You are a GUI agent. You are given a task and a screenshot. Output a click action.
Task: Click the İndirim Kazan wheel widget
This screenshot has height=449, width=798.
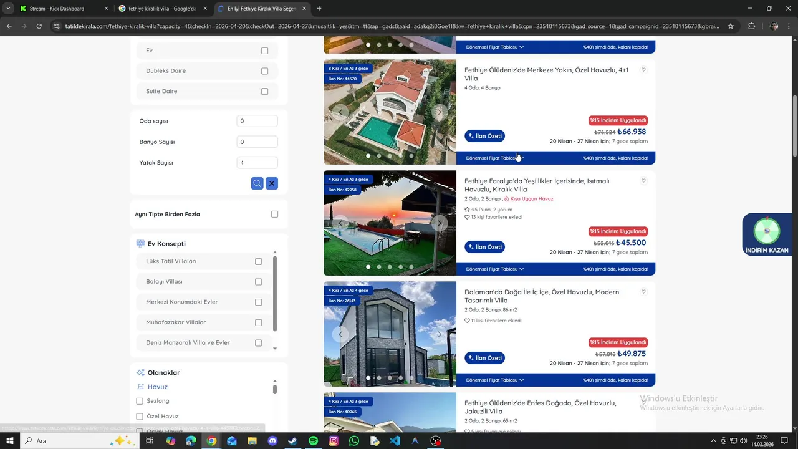pos(767,234)
